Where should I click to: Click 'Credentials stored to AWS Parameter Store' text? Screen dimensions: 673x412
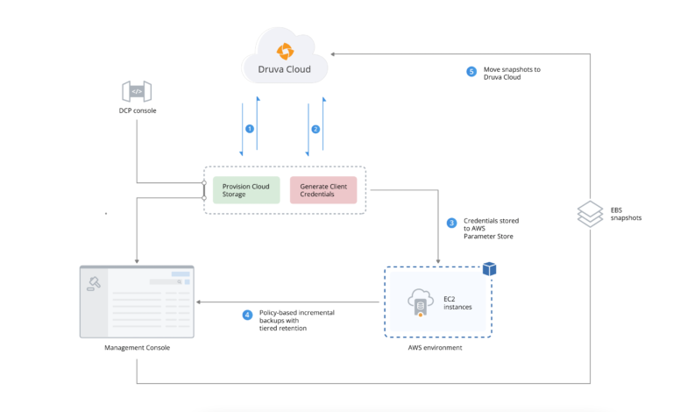point(489,228)
